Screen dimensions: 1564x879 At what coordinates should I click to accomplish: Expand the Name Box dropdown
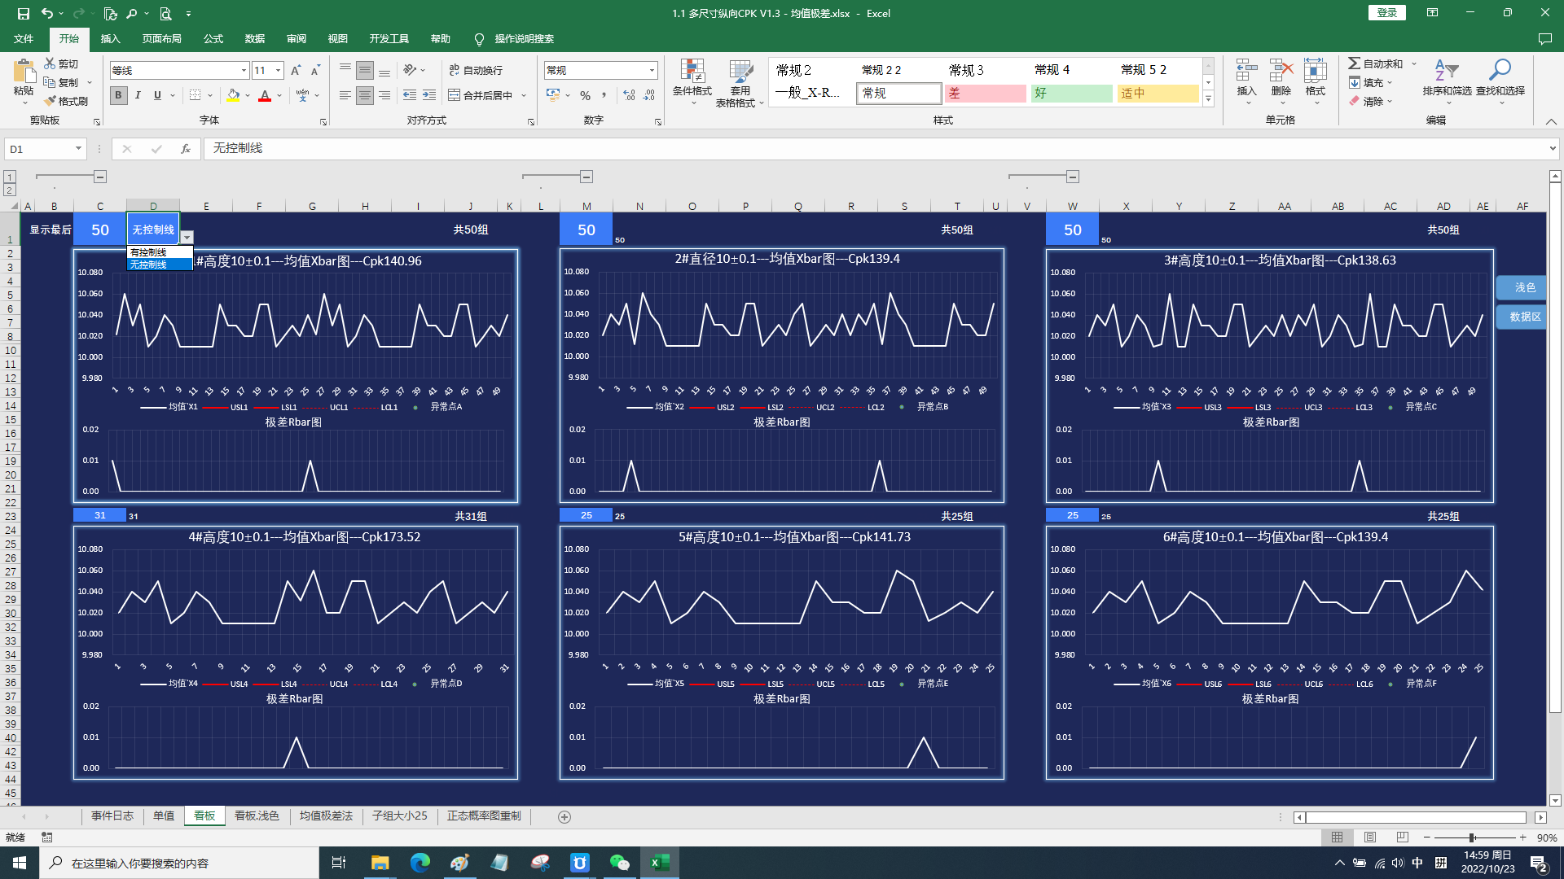click(x=78, y=148)
